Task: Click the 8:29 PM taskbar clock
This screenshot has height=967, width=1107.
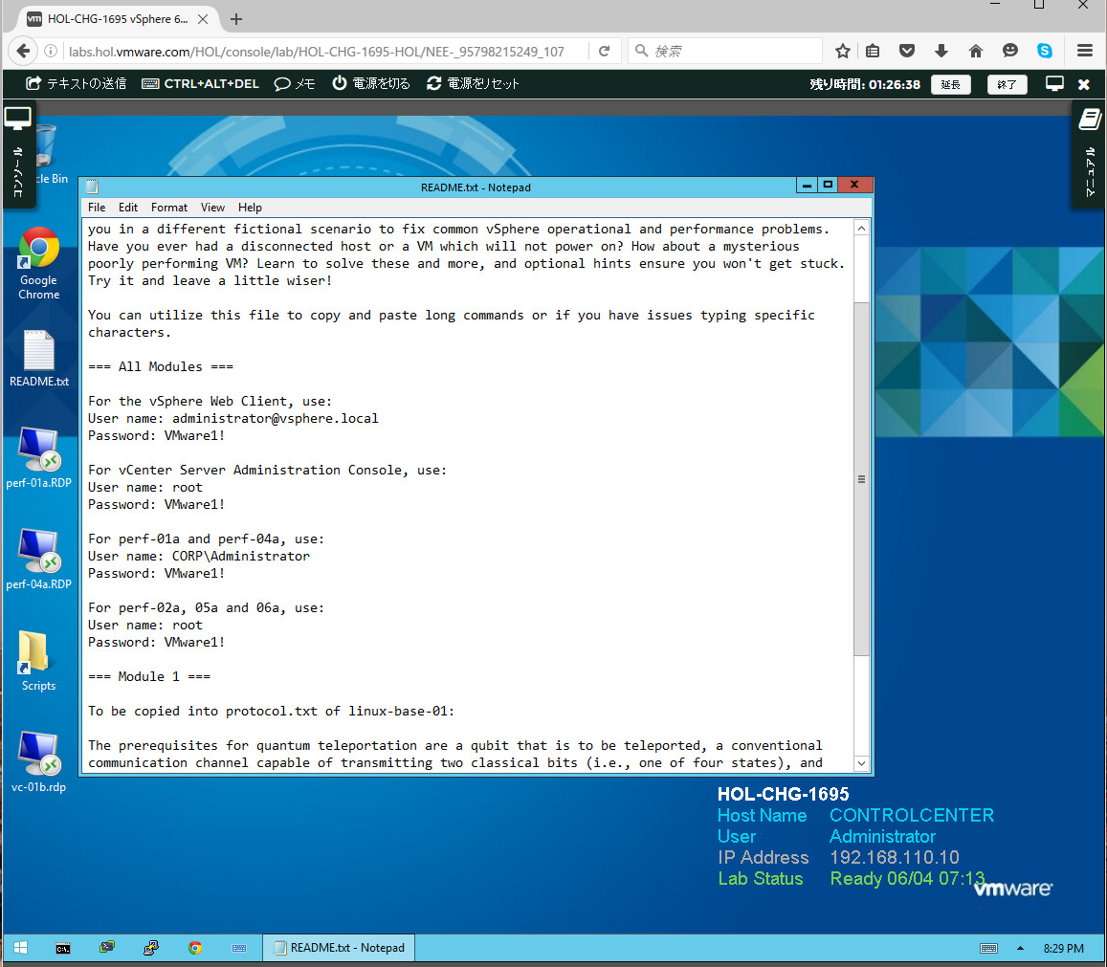Action: pos(1063,949)
